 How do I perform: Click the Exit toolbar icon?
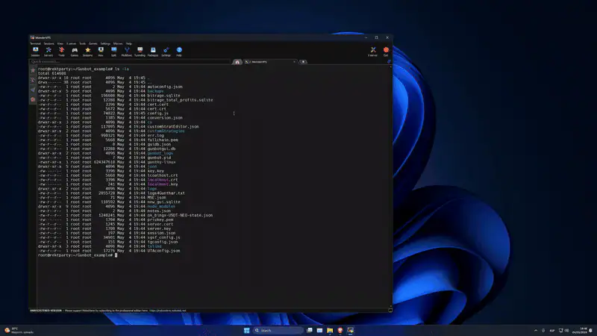pyautogui.click(x=386, y=52)
